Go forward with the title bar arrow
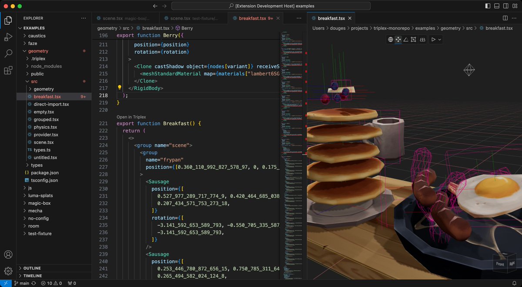 click(164, 6)
